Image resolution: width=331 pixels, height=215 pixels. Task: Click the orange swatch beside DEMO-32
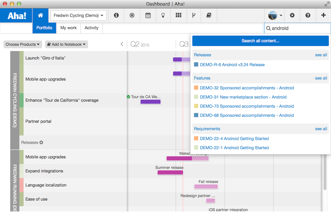(196, 88)
